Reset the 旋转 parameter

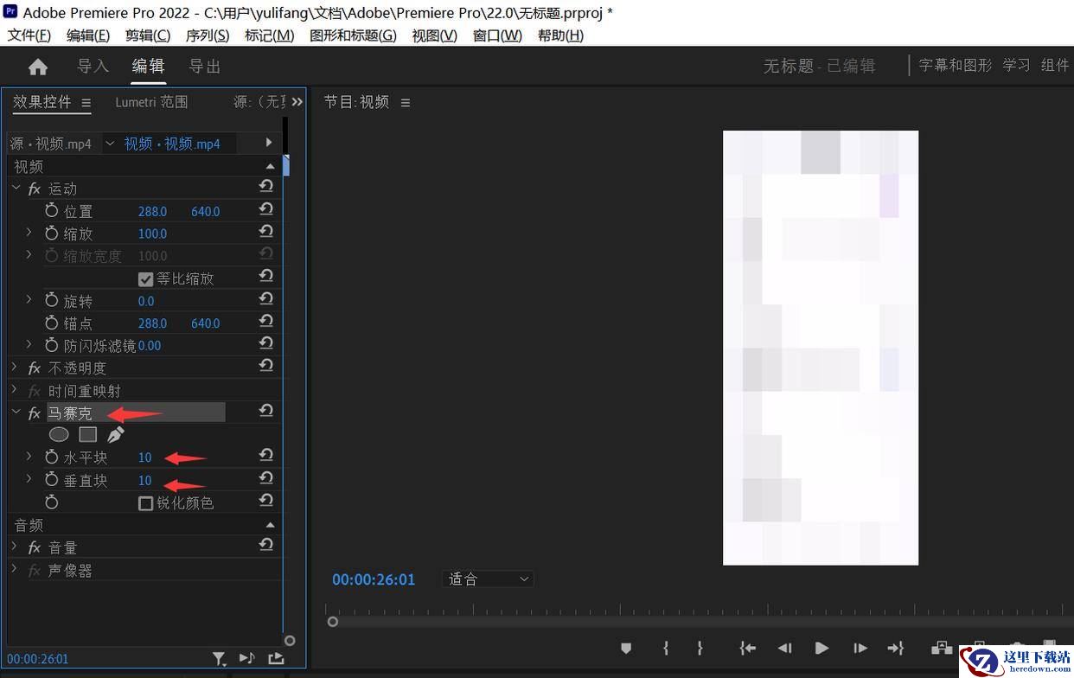tap(266, 299)
